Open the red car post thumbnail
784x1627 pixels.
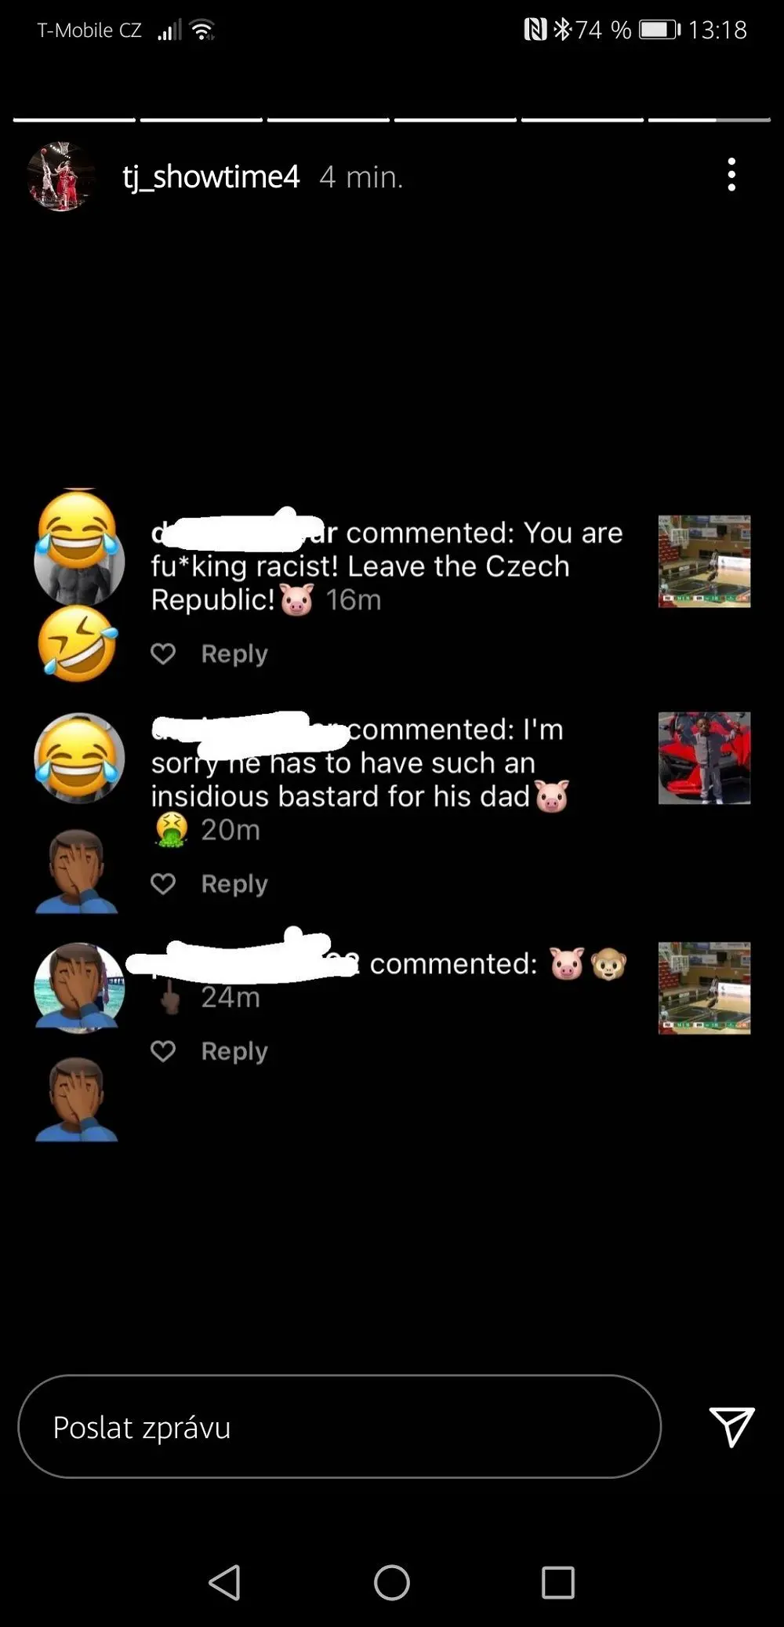click(704, 759)
